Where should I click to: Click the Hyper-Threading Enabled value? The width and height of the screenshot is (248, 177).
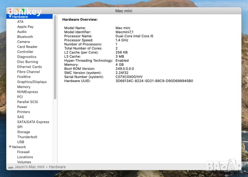pyautogui.click(x=122, y=60)
